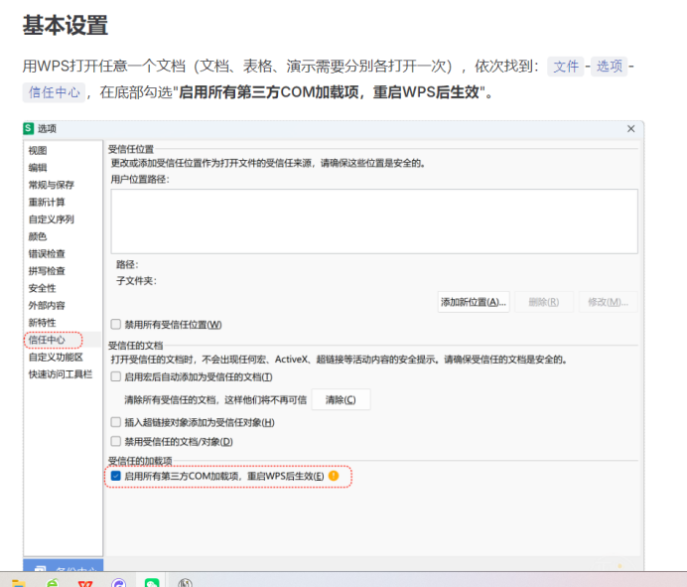Check 禁用所有受信任位置 checkbox

[116, 324]
